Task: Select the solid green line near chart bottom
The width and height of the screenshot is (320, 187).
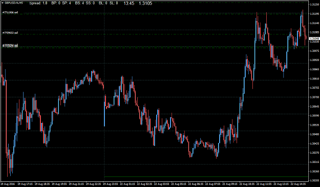Action: 206,176
